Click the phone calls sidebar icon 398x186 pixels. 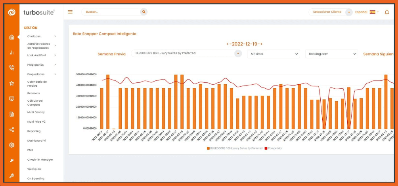(x=11, y=68)
